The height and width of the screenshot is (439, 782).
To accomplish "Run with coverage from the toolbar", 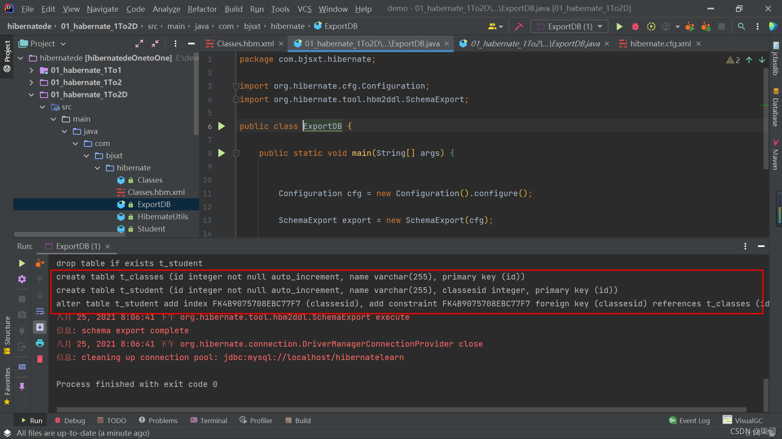I will click(x=651, y=26).
